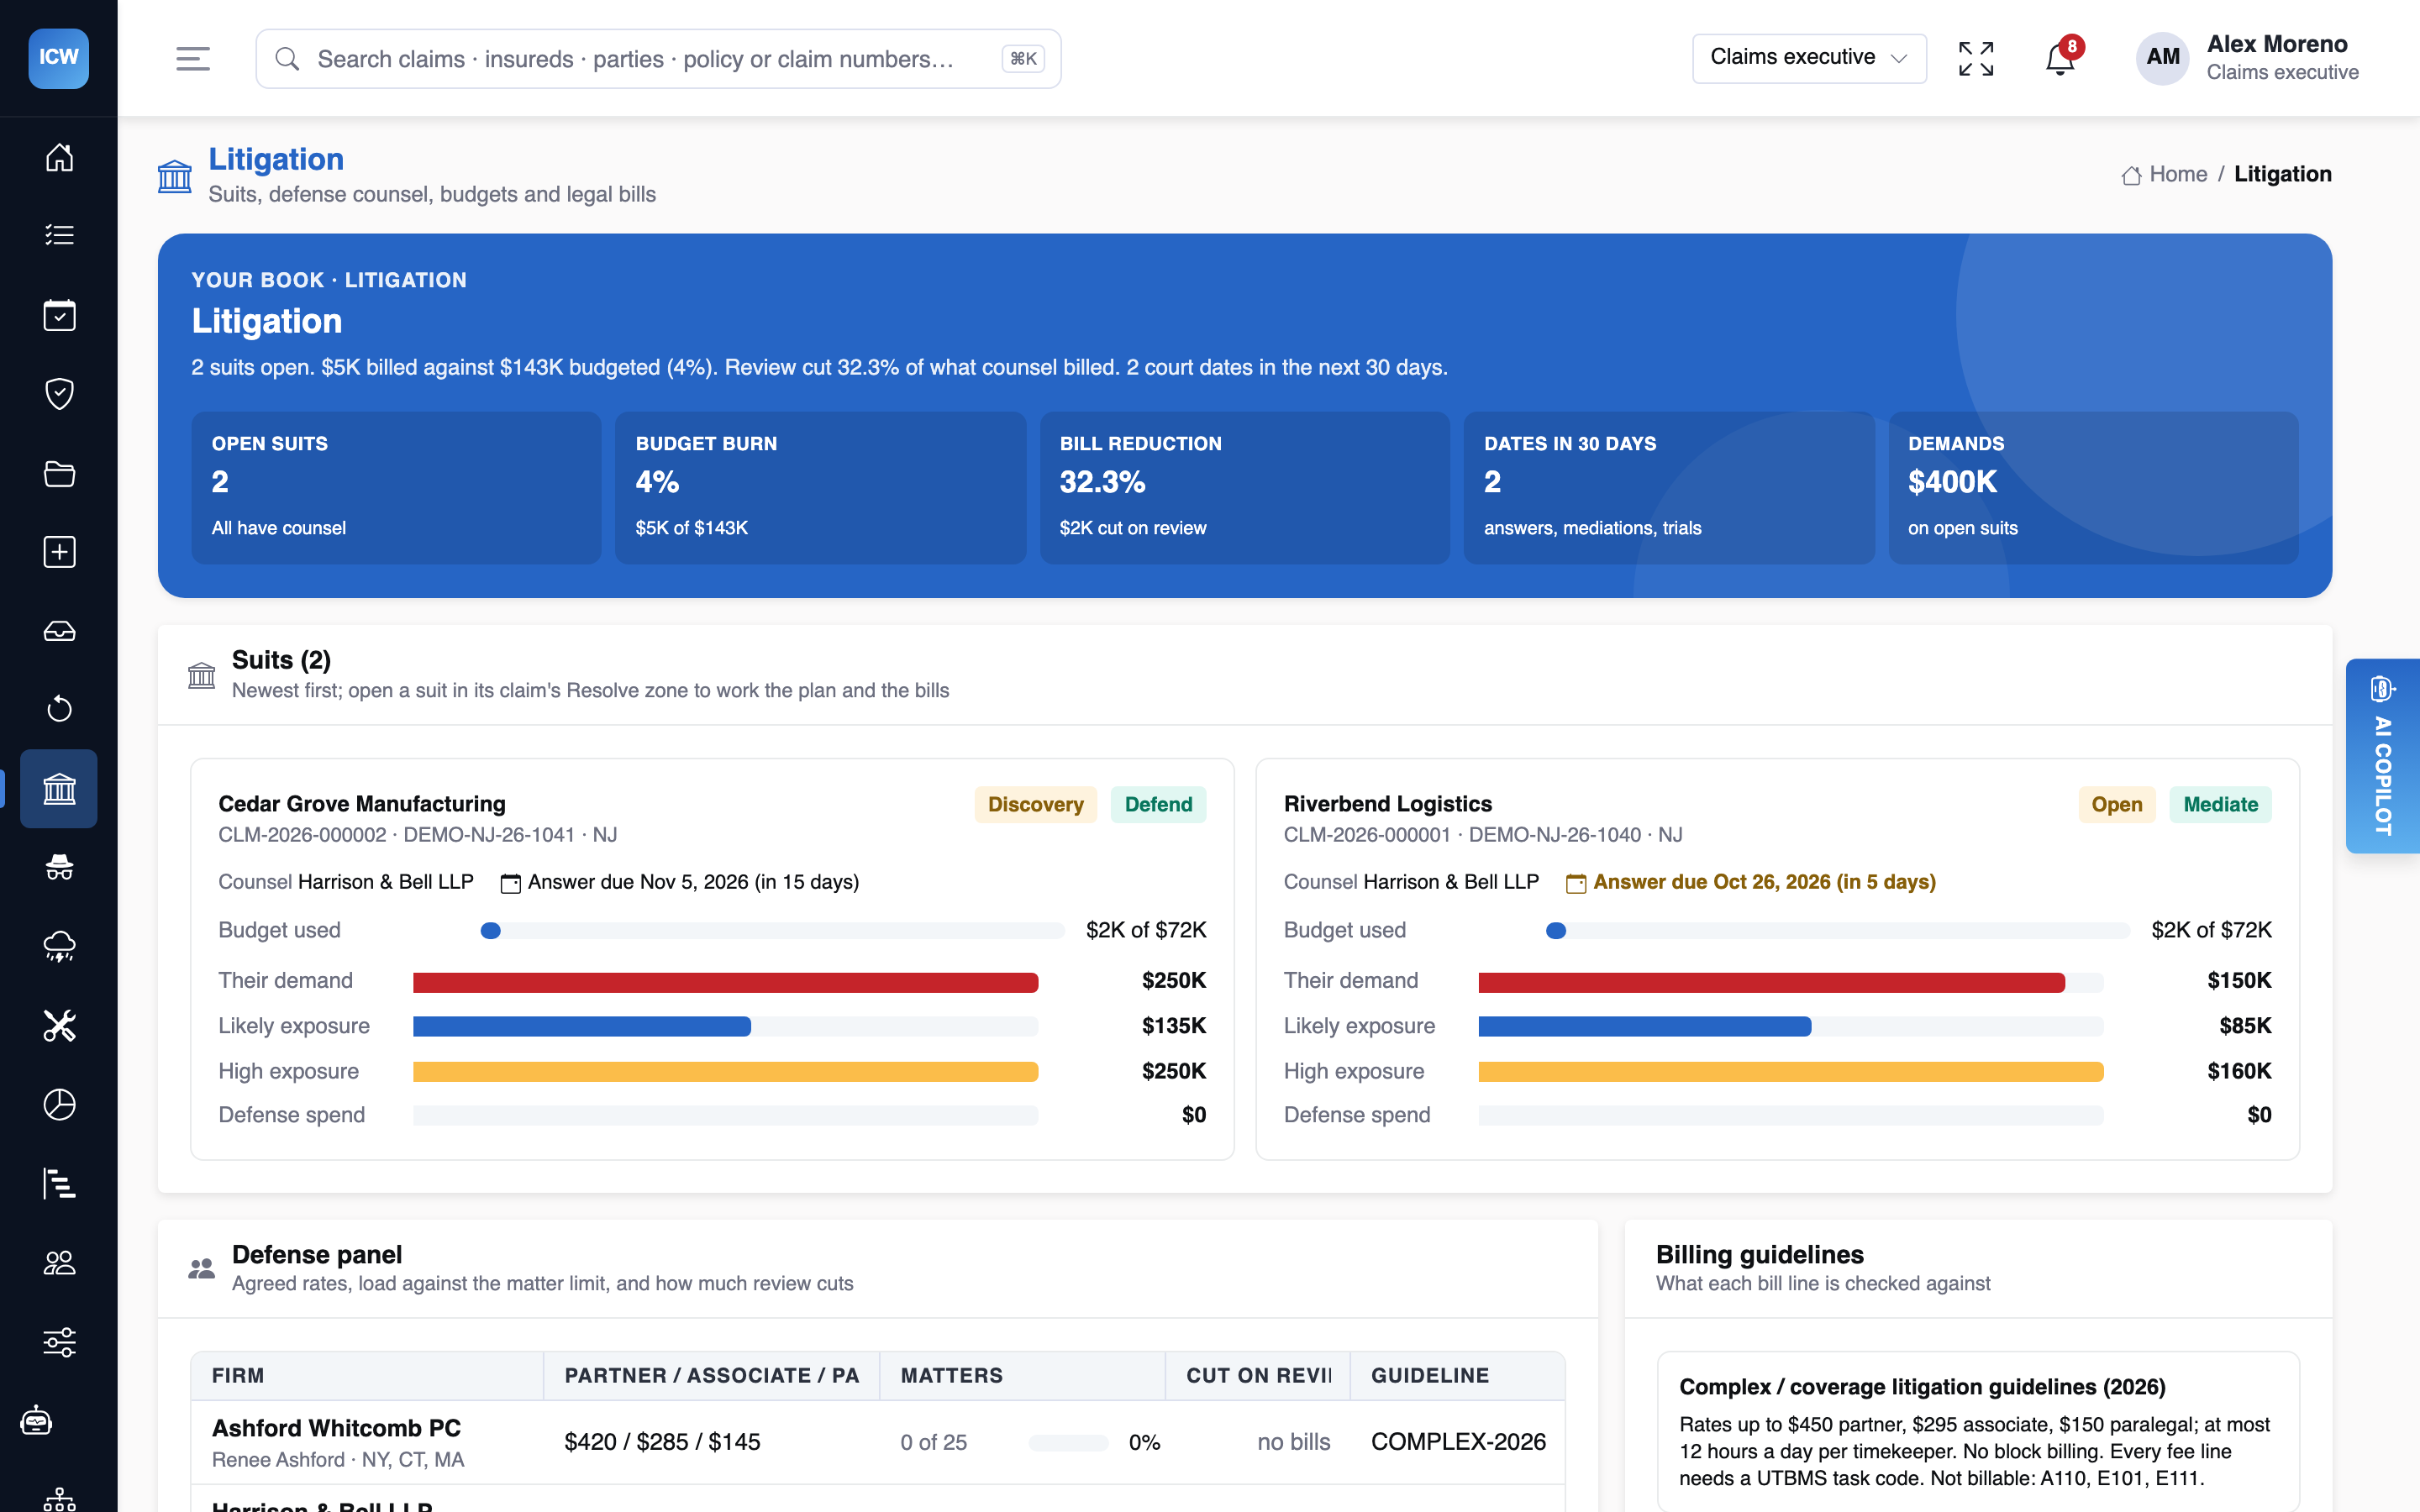Screen dimensions: 2420x1512
Task: Open notifications bell with 8 badge
Action: (x=2061, y=59)
